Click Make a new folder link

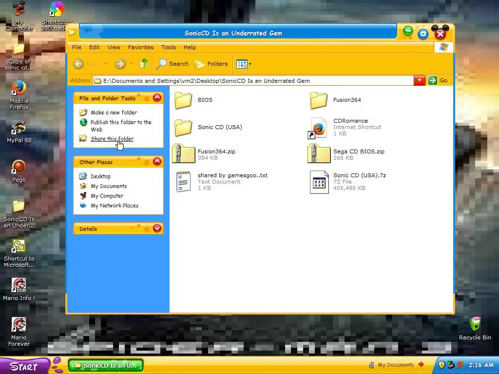tap(114, 112)
